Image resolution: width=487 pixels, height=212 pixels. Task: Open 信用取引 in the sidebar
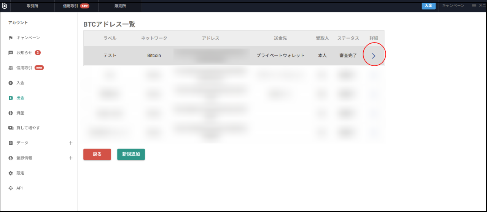24,68
